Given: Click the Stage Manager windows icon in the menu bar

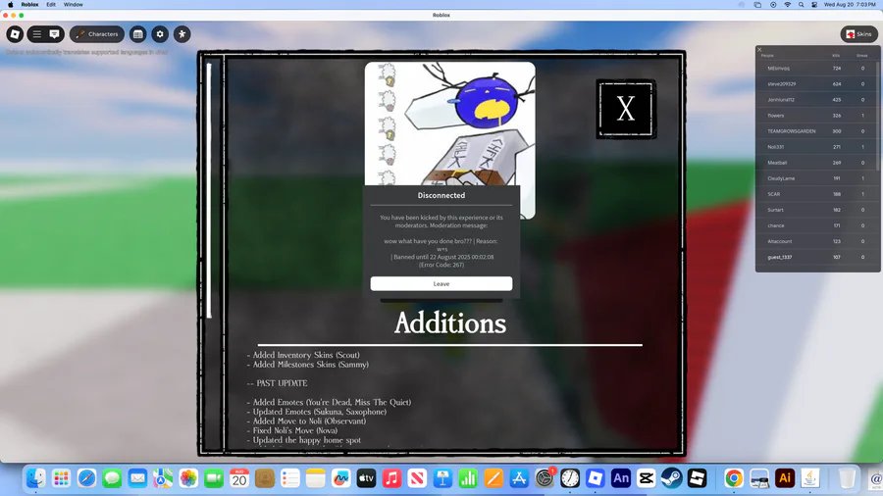Looking at the screenshot, I should point(757,5).
